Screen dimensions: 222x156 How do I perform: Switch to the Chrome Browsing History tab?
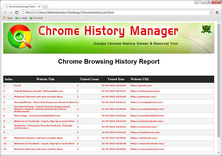coord(22,6)
